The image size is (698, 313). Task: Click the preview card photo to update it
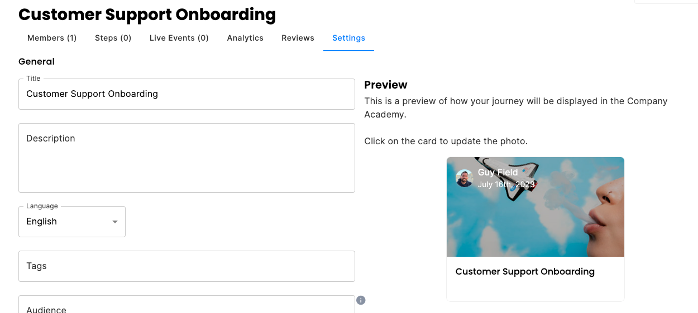tap(536, 207)
